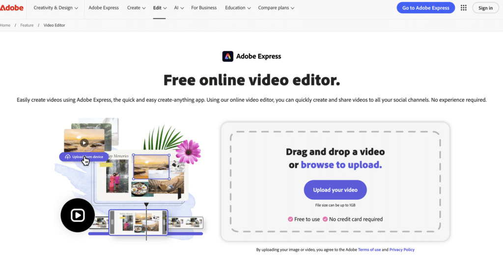
Task: Open the Terms of use link
Action: (x=369, y=250)
